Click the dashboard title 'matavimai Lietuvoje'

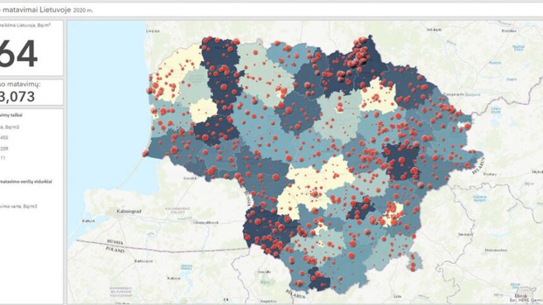[x=29, y=8]
